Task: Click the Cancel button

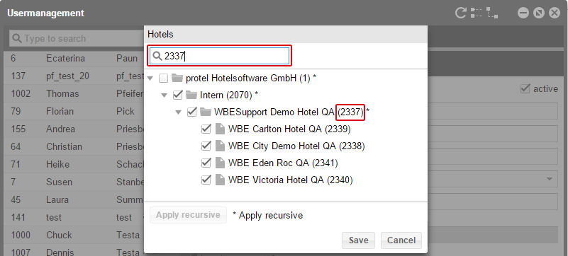Action: point(401,240)
